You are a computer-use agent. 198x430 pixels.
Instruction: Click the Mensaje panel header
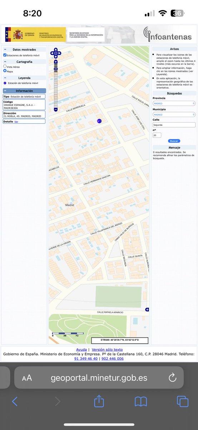174,147
